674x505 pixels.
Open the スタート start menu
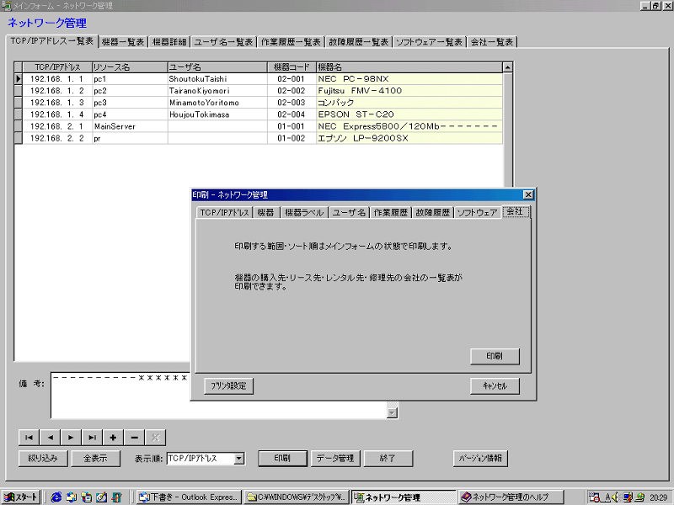(x=20, y=497)
